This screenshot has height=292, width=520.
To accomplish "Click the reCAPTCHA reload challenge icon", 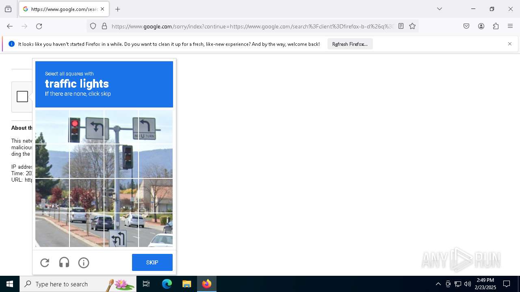I will click(45, 263).
